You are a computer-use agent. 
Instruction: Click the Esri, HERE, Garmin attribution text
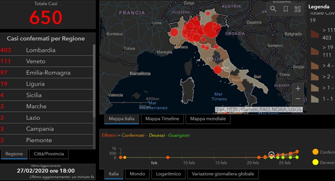click(x=259, y=109)
